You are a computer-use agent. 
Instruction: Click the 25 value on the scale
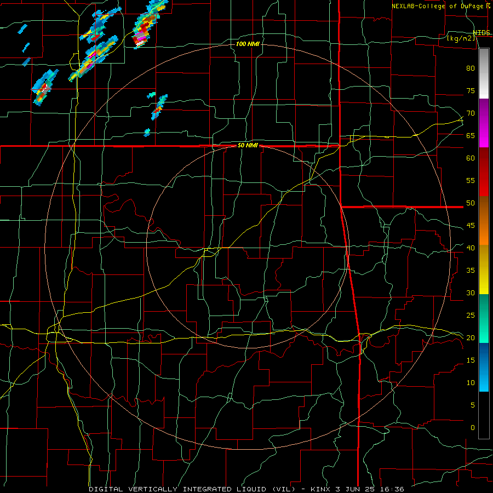tap(471, 316)
